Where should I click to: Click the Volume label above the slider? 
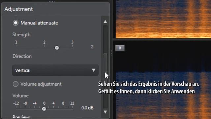tap(20, 96)
